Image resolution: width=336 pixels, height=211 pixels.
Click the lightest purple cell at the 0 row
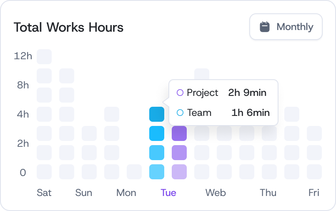tap(179, 172)
